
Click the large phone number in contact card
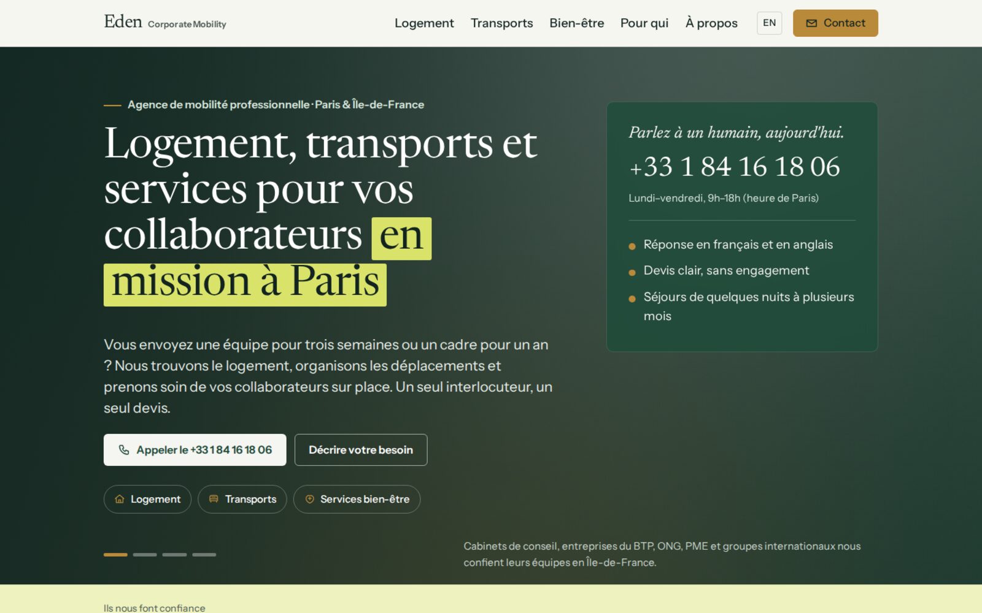pyautogui.click(x=735, y=167)
